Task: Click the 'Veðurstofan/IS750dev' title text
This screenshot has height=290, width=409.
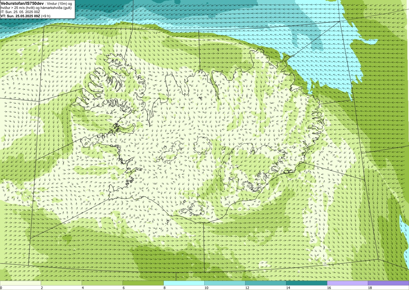Action: click(22, 3)
